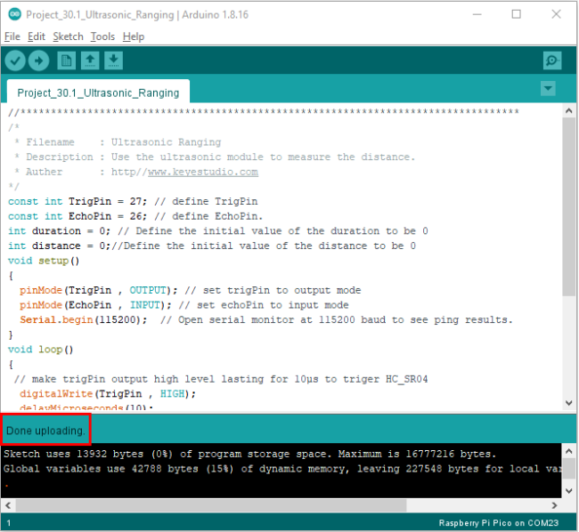Click the horizontal scrollbar left arrow

(8, 505)
